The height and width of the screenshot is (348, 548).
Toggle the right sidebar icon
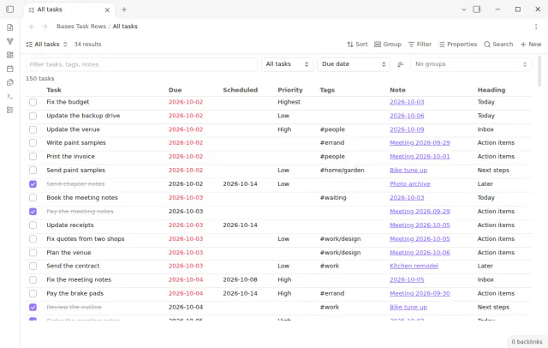(477, 9)
